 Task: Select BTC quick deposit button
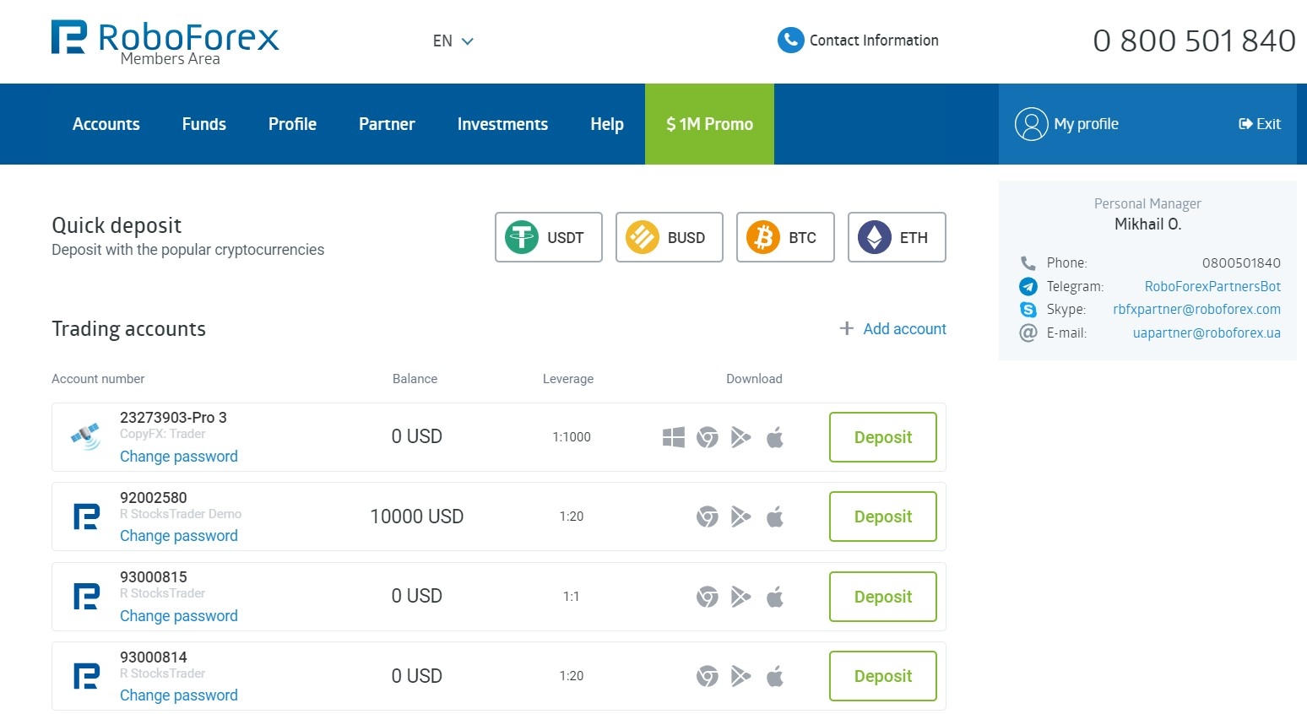pyautogui.click(x=785, y=237)
